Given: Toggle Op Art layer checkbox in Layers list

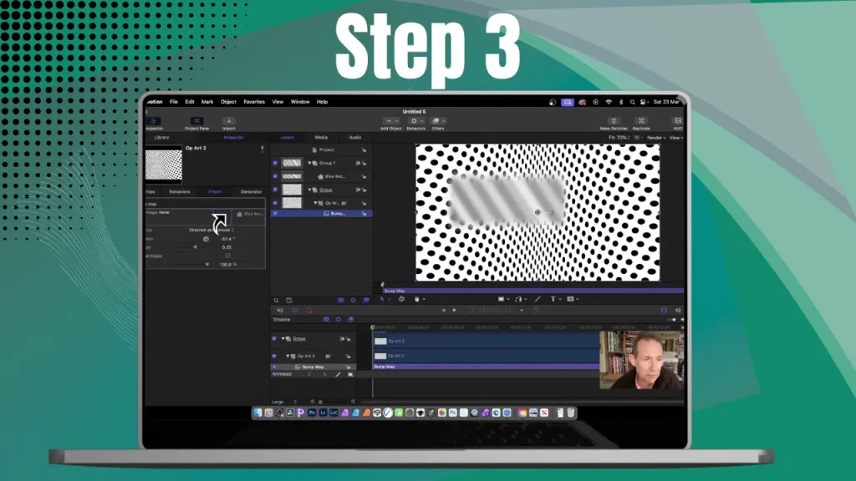Looking at the screenshot, I should tap(275, 203).
